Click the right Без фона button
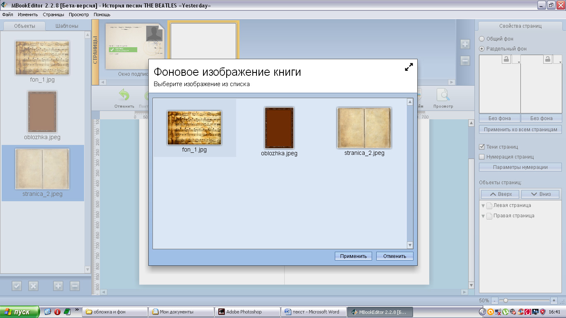Screen dimensions: 566x318 pyautogui.click(x=541, y=118)
